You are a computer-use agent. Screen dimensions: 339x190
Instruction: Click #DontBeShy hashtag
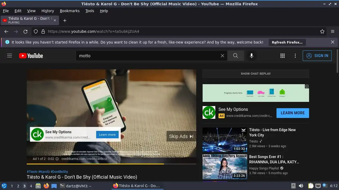point(59,172)
